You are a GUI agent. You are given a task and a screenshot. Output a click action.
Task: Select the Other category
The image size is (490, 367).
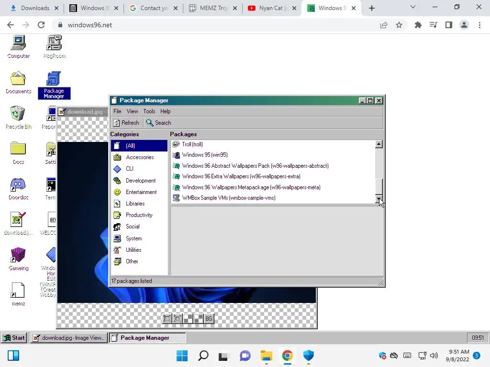point(139,261)
